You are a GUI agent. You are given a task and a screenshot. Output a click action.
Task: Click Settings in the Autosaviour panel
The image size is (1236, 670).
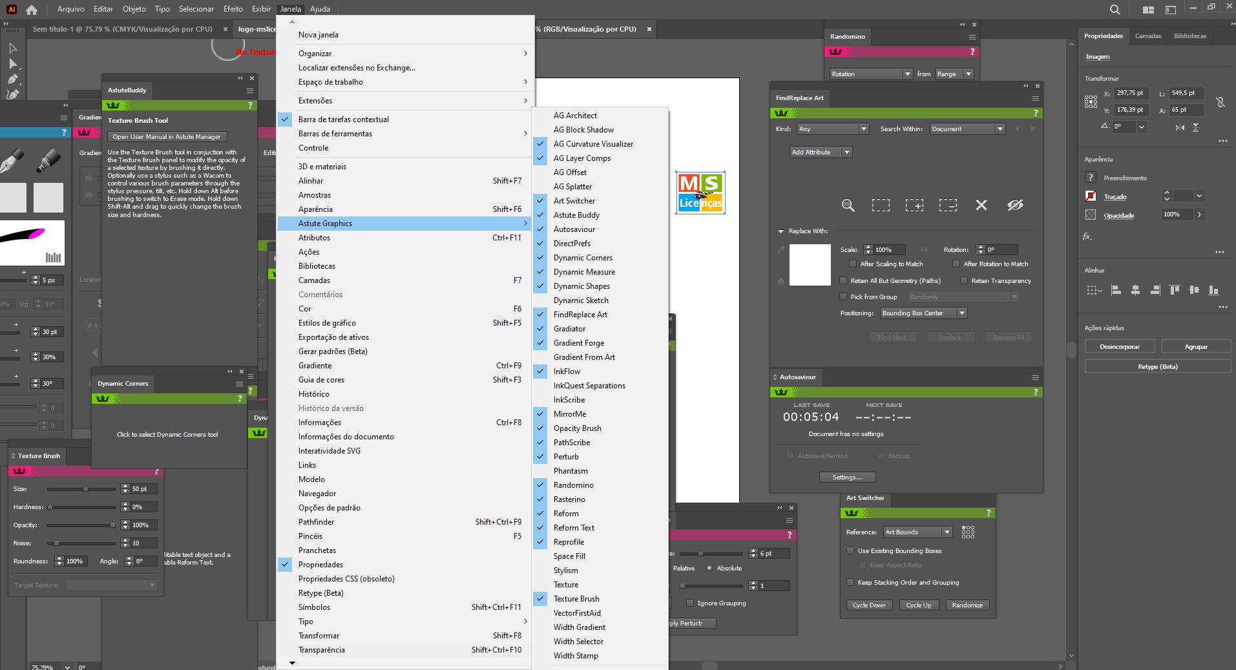point(846,477)
